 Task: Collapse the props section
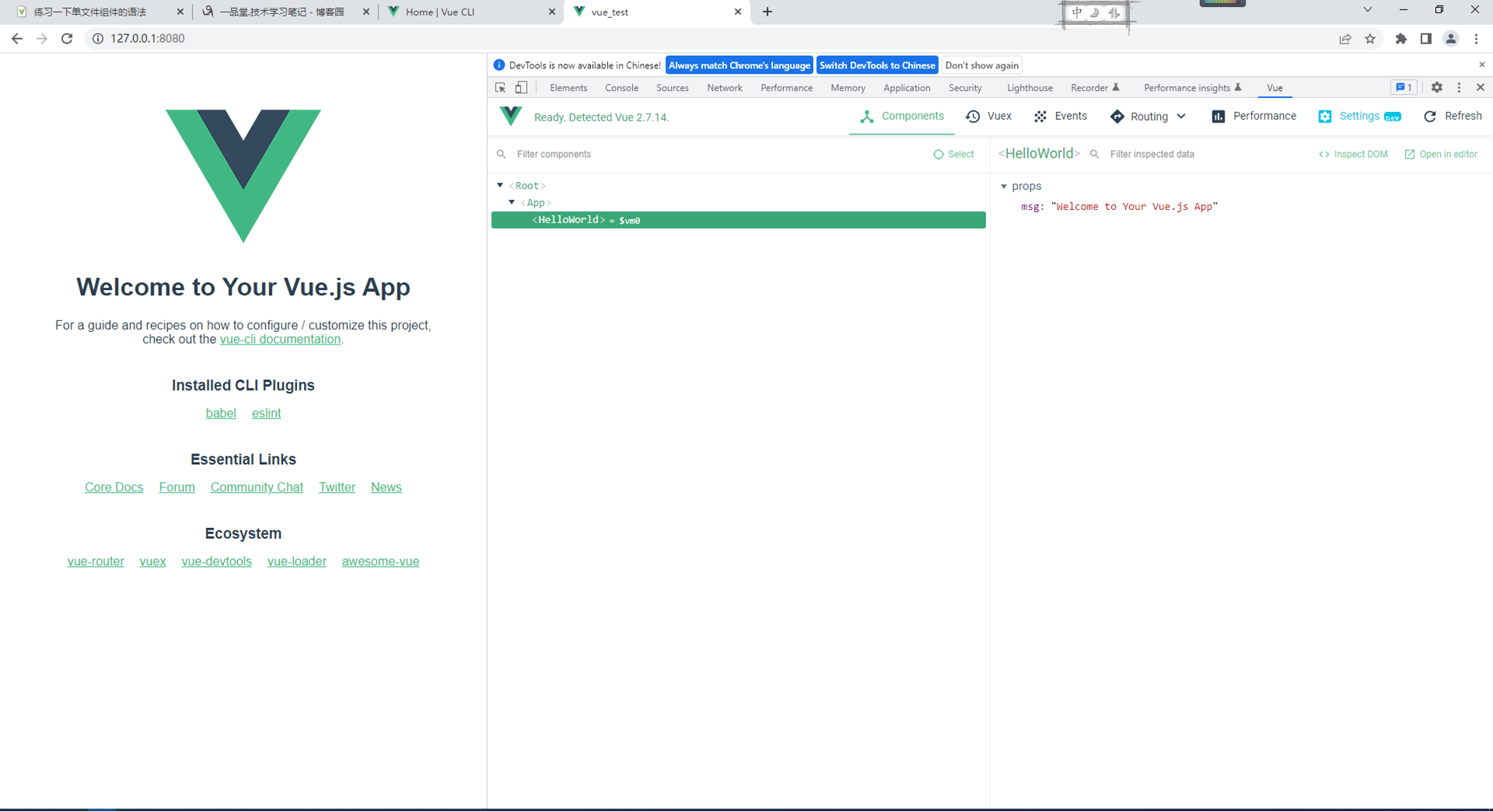[1004, 186]
